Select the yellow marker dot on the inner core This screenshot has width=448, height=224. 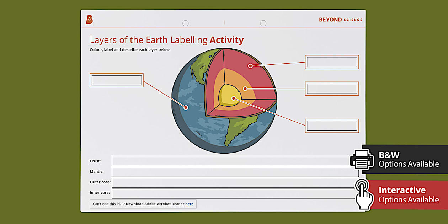pos(234,98)
